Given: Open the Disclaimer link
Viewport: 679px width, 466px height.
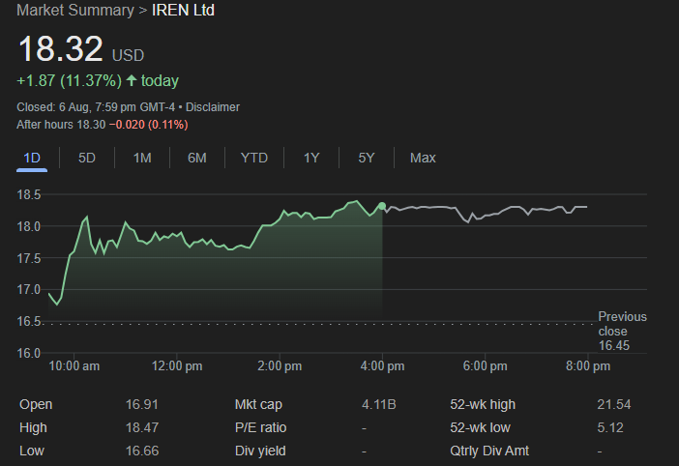Looking at the screenshot, I should click(x=212, y=107).
